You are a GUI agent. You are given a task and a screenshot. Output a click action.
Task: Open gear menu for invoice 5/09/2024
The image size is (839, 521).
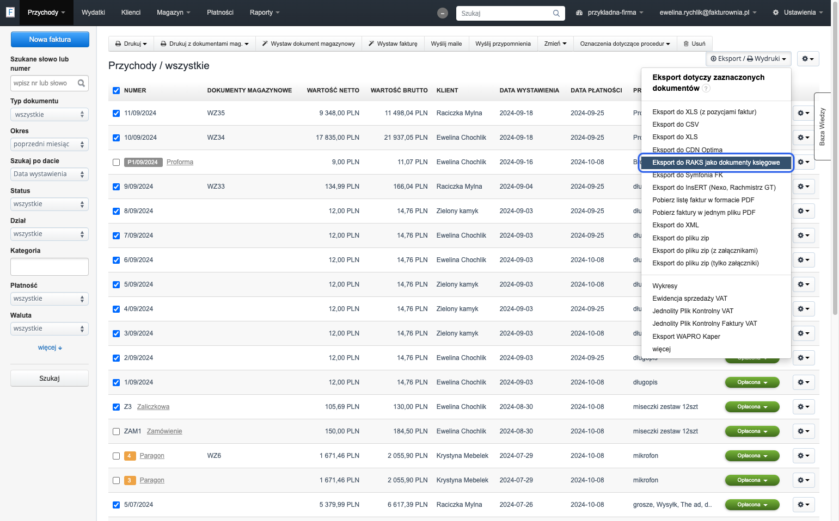804,284
